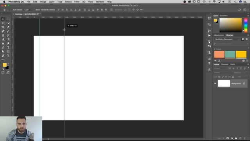Switch Libraries to grid view
The image size is (250, 141).
tap(243, 39)
